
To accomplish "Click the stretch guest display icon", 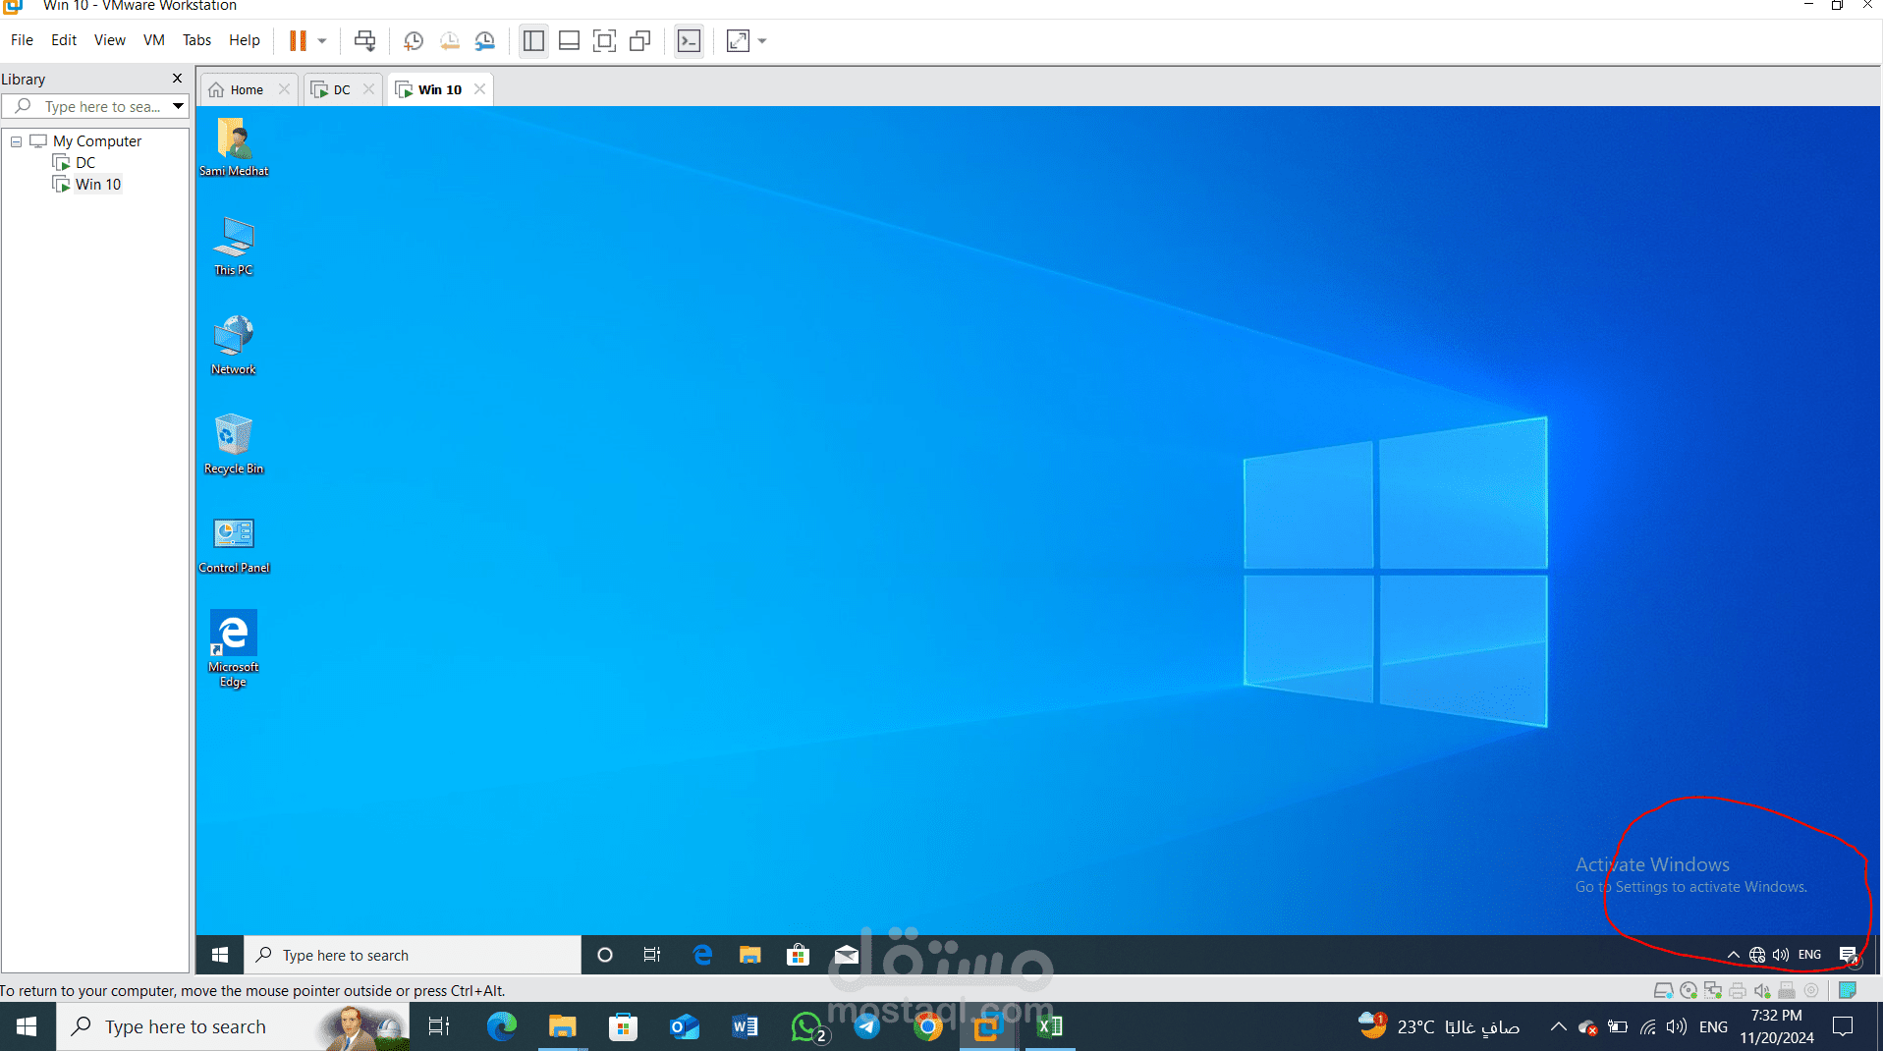I will [738, 41].
